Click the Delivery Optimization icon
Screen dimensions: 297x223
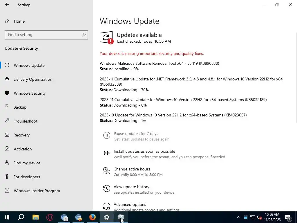(7, 79)
